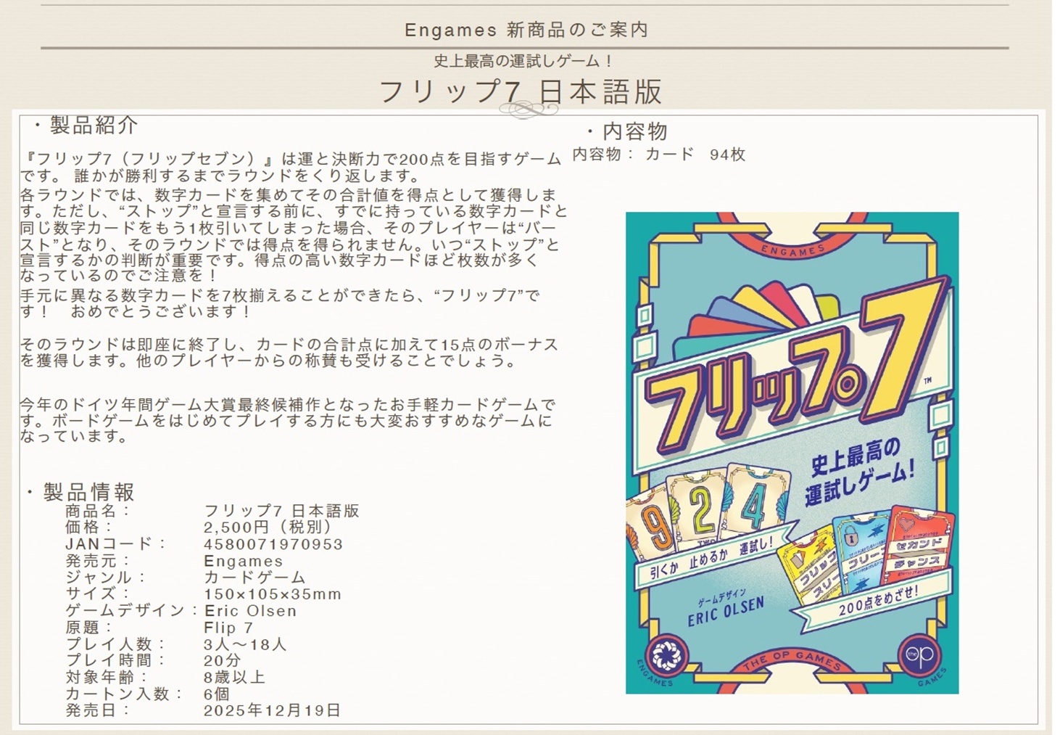Select the 製品情報 section heading
The image size is (1060, 735).
88,492
